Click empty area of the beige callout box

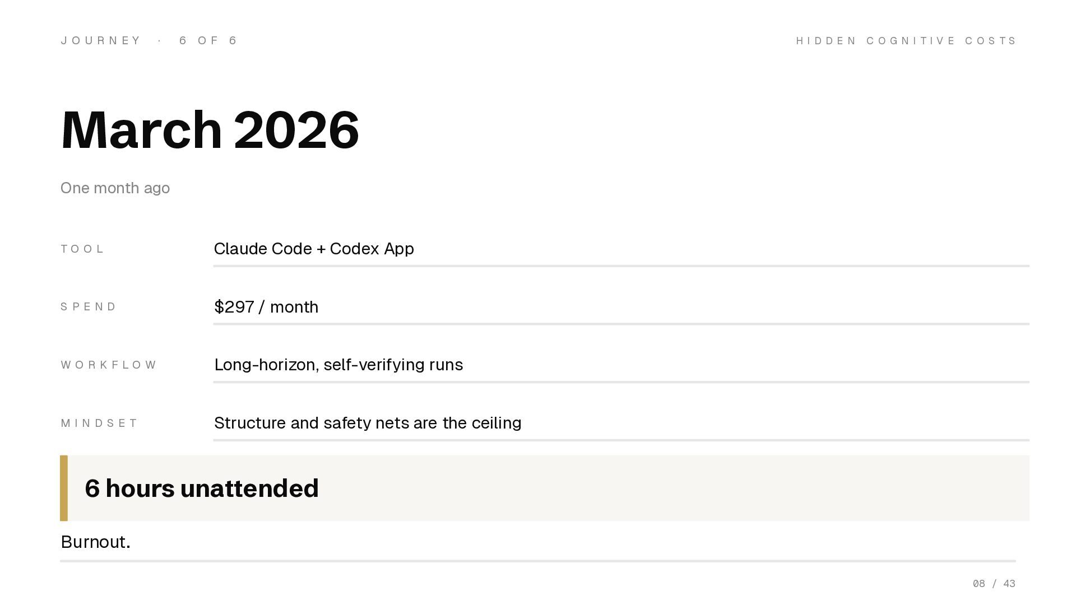[x=672, y=488]
